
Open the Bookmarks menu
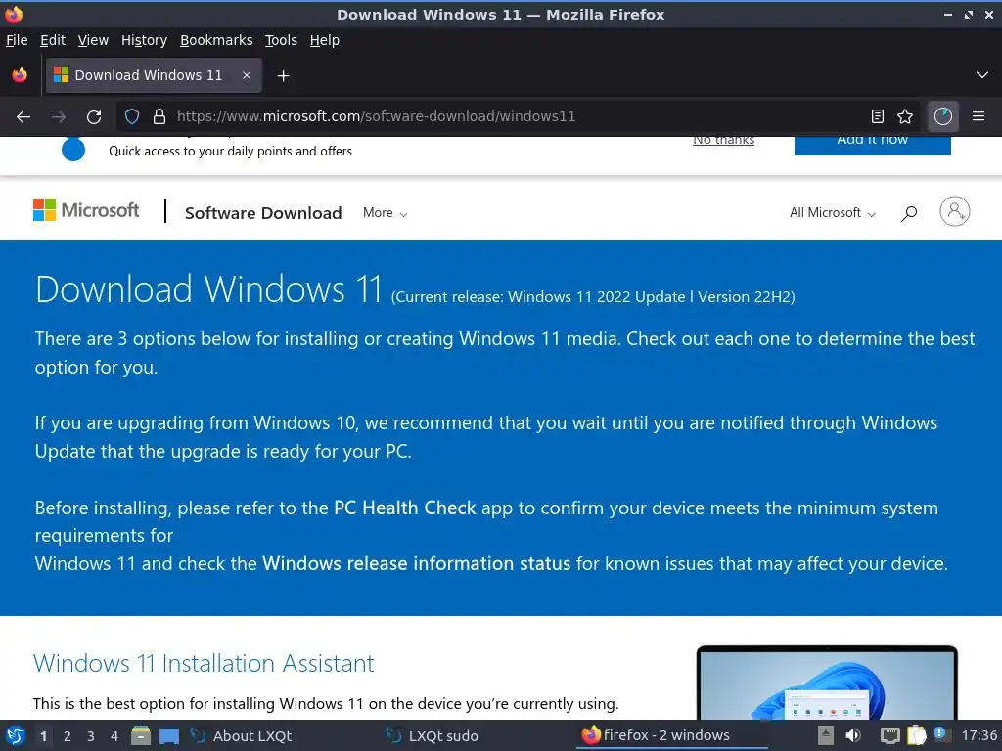click(x=216, y=40)
